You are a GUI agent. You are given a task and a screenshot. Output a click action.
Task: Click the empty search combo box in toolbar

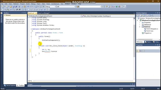pyautogui.click(x=90, y=7)
